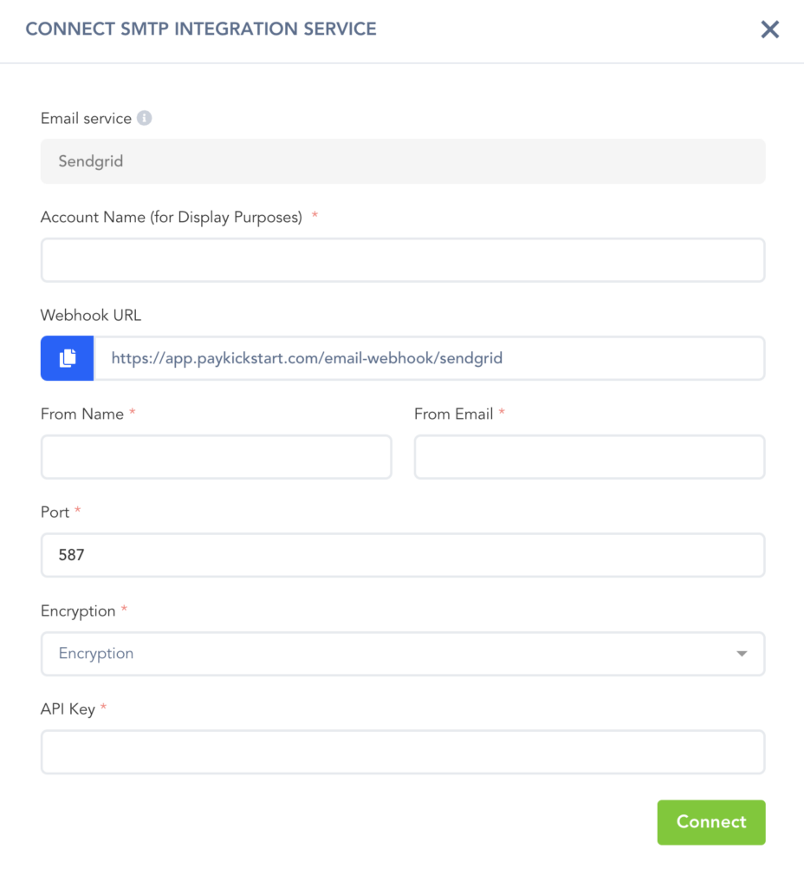The width and height of the screenshot is (804, 888).
Task: Focus the API Key input box
Action: (x=403, y=752)
